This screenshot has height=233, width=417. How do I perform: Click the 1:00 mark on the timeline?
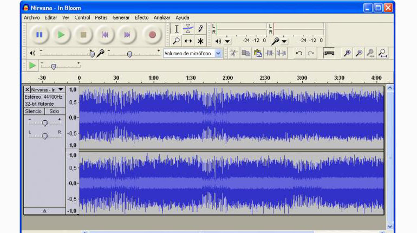point(153,78)
